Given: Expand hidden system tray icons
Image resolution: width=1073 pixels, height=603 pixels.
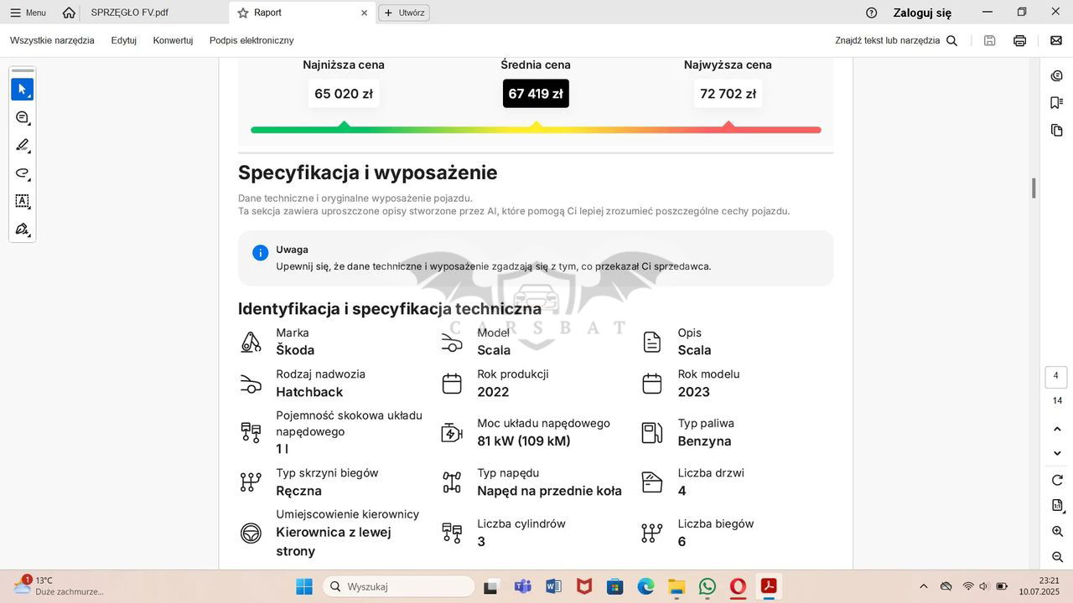Looking at the screenshot, I should pyautogui.click(x=924, y=586).
